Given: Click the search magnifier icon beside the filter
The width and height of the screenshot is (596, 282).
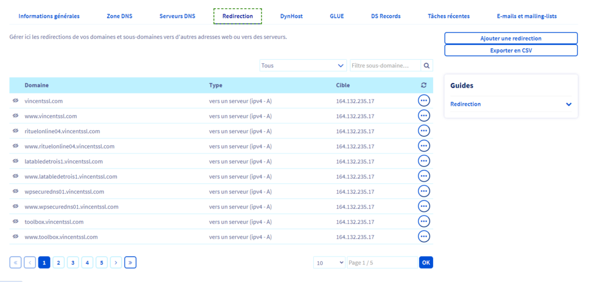Looking at the screenshot, I should [x=427, y=66].
